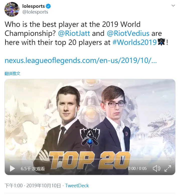This screenshot has width=180, height=195.
Task: Mute the video with speaker icon
Action: click(x=156, y=168)
